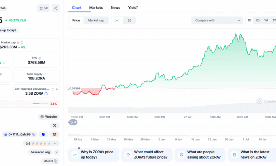Viewport: 276px width, 166px height.
Task: Switch to candlestick chart icon
Action: point(130,20)
